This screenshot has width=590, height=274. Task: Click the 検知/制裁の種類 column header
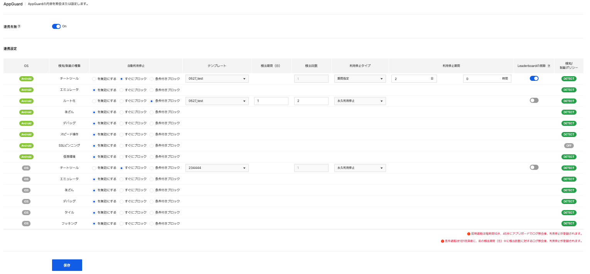coord(69,66)
